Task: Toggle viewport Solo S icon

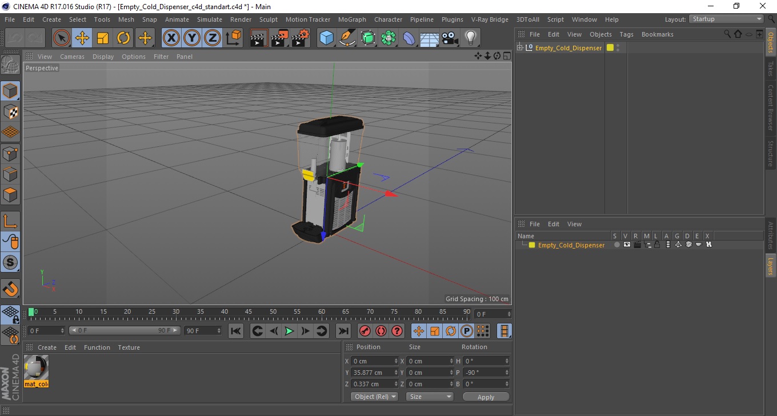Action: coord(10,262)
